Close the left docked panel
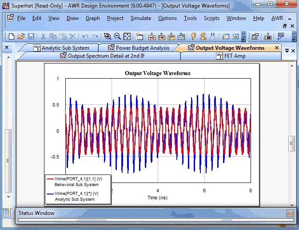 click(7, 47)
